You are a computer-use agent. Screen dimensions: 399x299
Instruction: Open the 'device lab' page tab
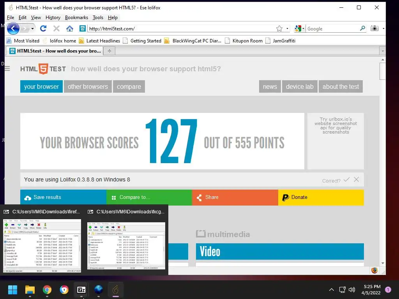[300, 86]
